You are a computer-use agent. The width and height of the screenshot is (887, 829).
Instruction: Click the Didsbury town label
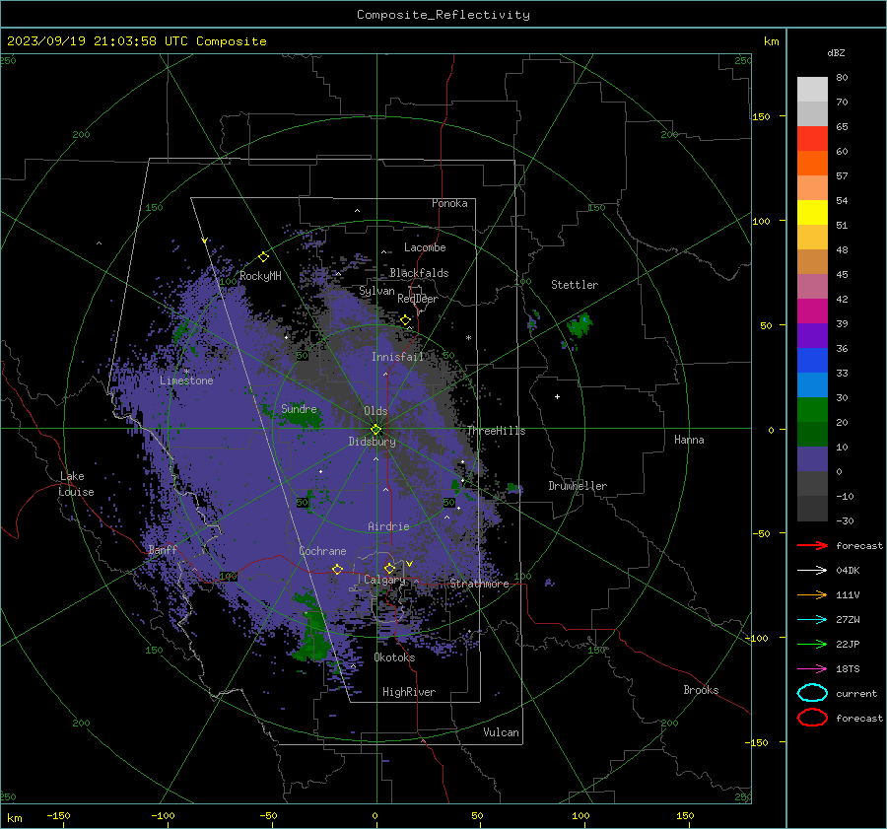(x=372, y=442)
